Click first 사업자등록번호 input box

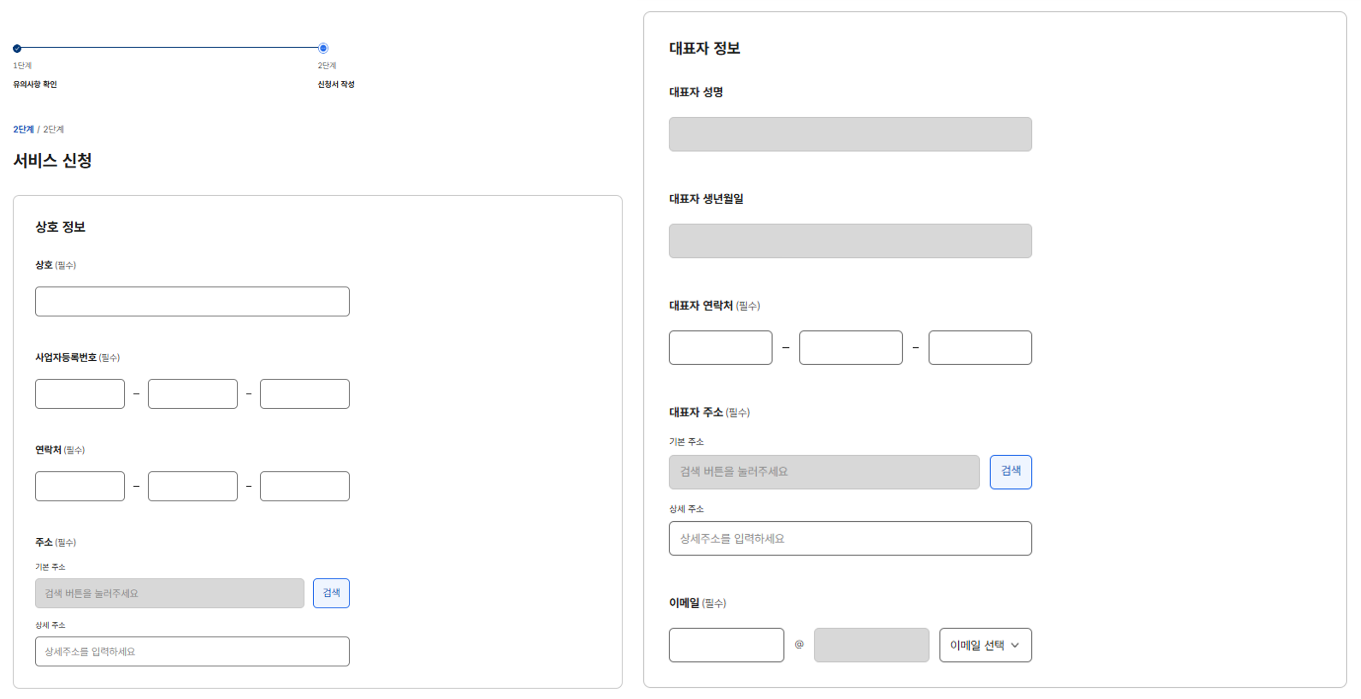click(80, 394)
